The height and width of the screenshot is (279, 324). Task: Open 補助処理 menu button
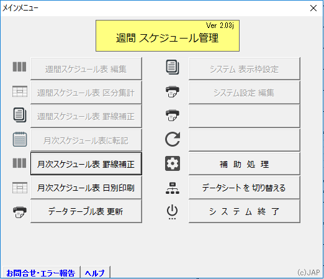[x=245, y=164]
